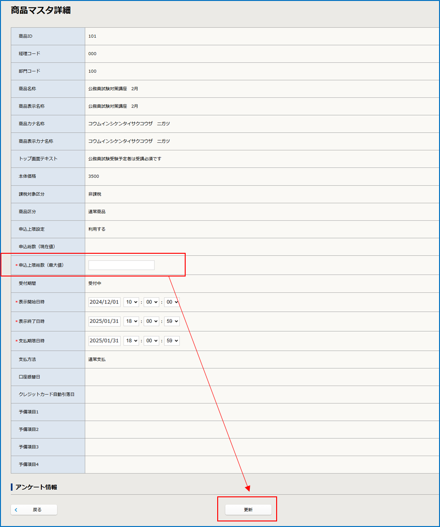Expand the 表示終了日時 minute dropdown
Image resolution: width=440 pixels, height=527 pixels.
[151, 321]
